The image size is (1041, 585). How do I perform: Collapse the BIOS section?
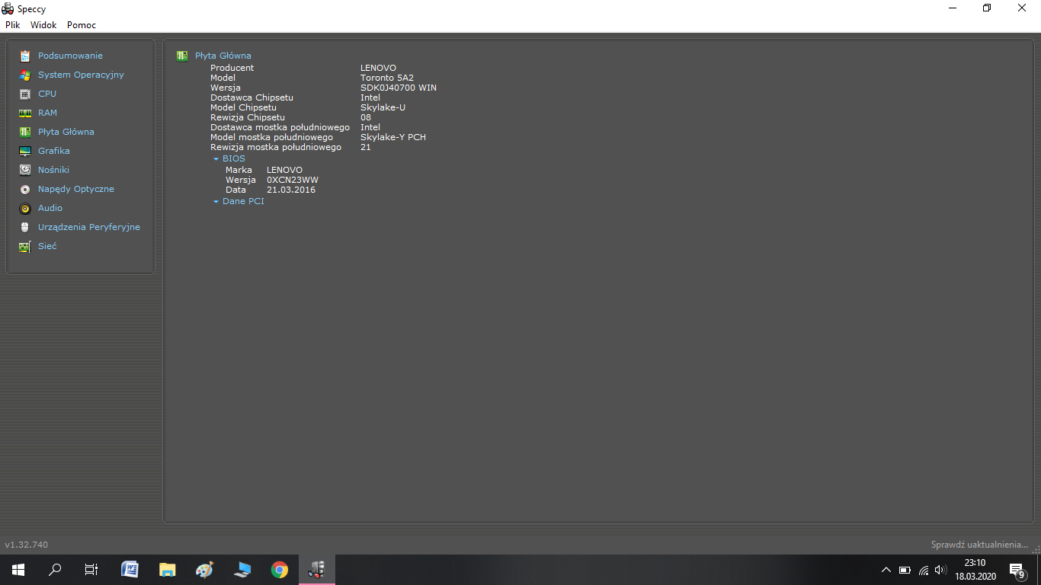pyautogui.click(x=216, y=159)
